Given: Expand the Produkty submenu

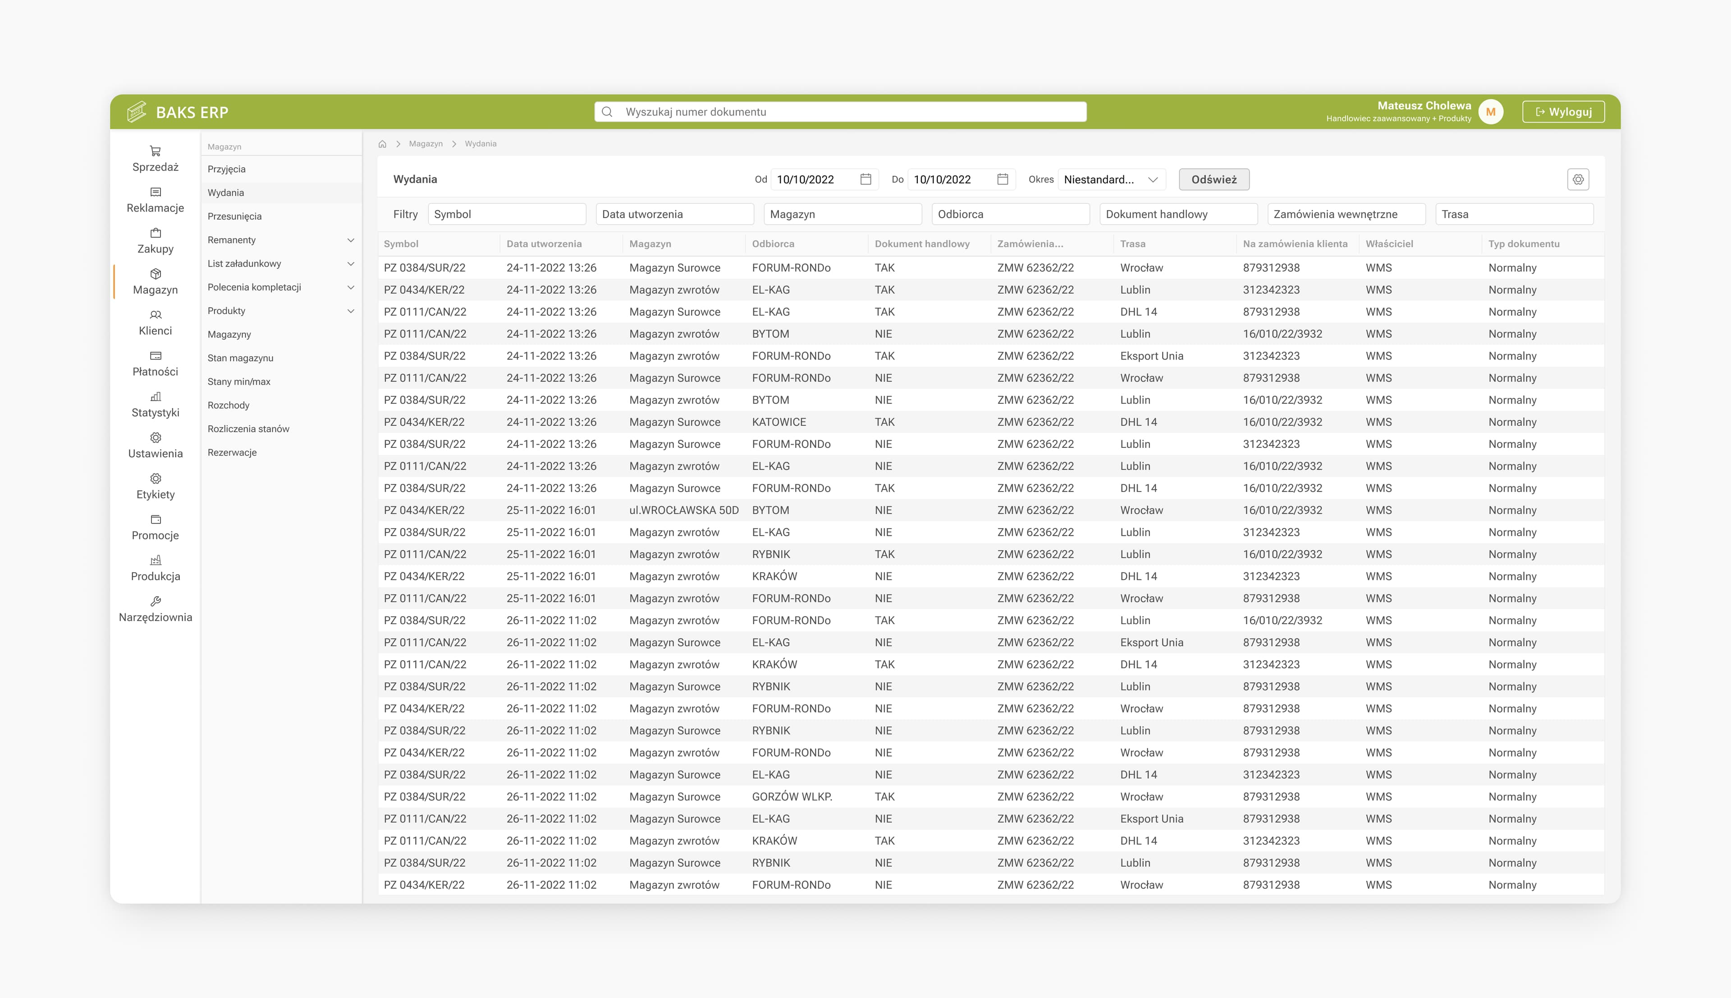Looking at the screenshot, I should coord(351,311).
